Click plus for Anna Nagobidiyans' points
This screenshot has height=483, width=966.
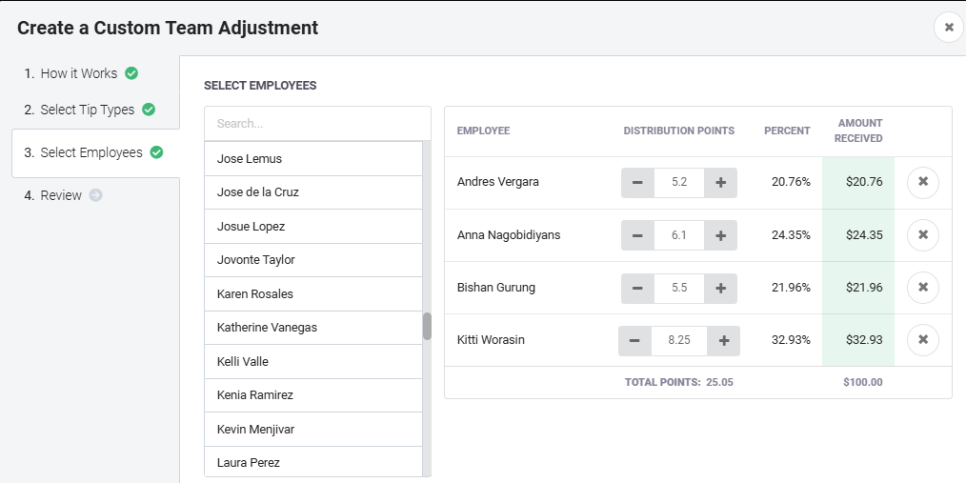click(x=720, y=234)
